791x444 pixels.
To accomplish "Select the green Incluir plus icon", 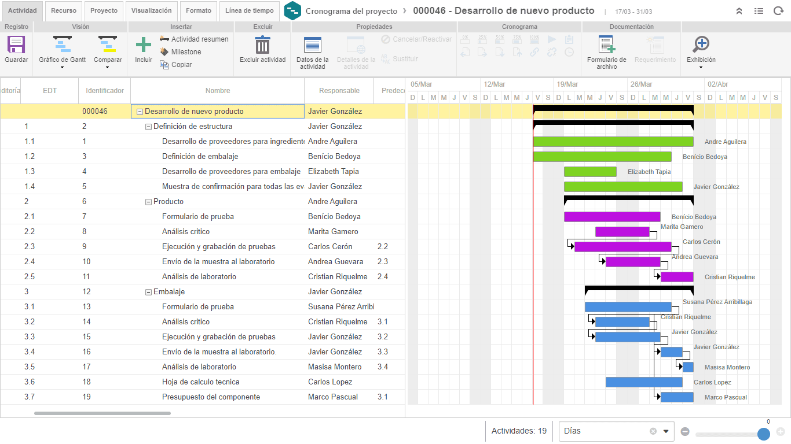I will (142, 46).
